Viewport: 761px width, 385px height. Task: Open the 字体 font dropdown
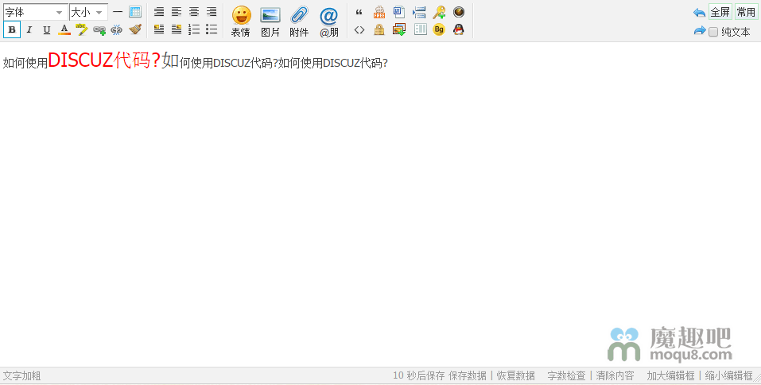(x=34, y=12)
